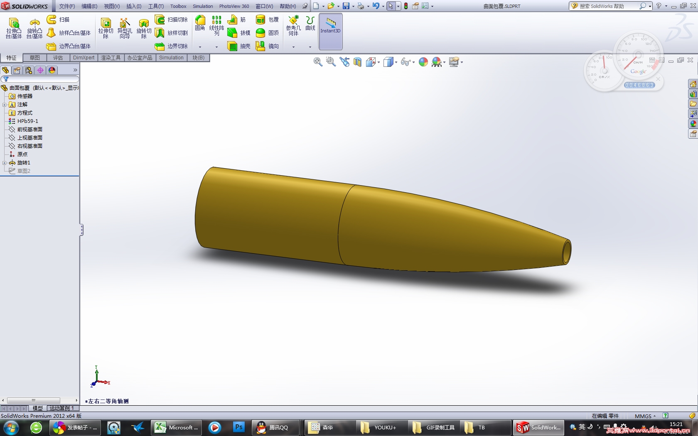698x436 pixels.
Task: Click the Zoom to Area view icon
Action: pos(331,62)
